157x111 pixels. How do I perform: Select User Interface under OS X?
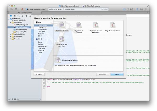(x=43, y=46)
